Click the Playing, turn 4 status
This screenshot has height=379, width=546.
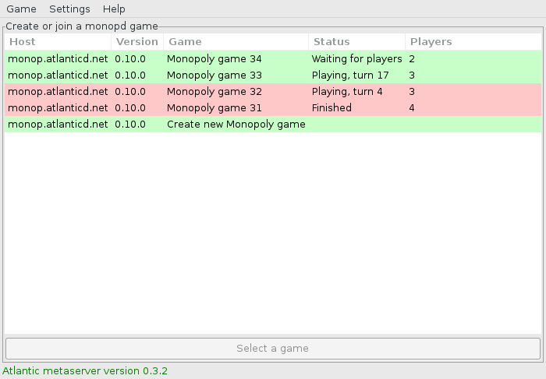point(346,92)
